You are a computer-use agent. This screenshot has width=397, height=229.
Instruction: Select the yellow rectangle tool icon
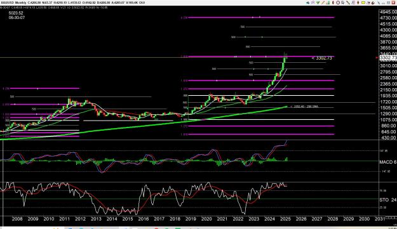363,3
